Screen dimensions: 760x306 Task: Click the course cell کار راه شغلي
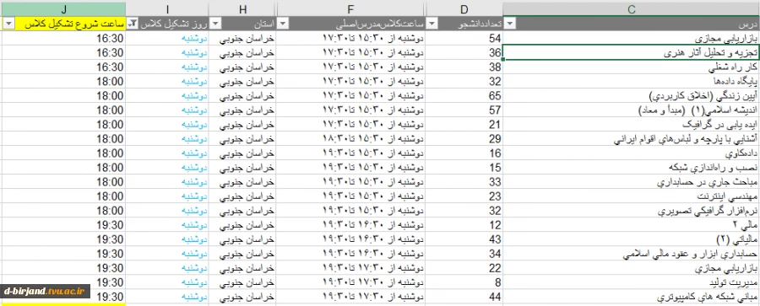[x=632, y=67]
